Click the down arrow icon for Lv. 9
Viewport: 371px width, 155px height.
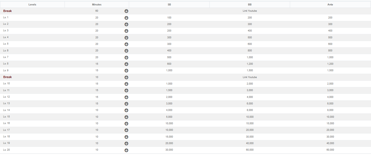click(x=126, y=70)
